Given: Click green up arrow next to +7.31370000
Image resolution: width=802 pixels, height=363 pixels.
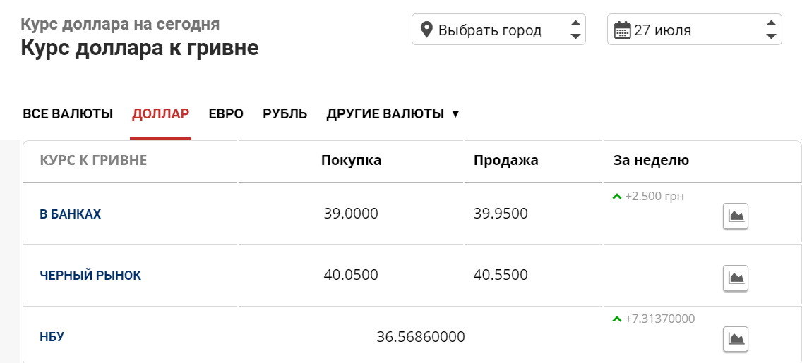Looking at the screenshot, I should click(x=616, y=319).
